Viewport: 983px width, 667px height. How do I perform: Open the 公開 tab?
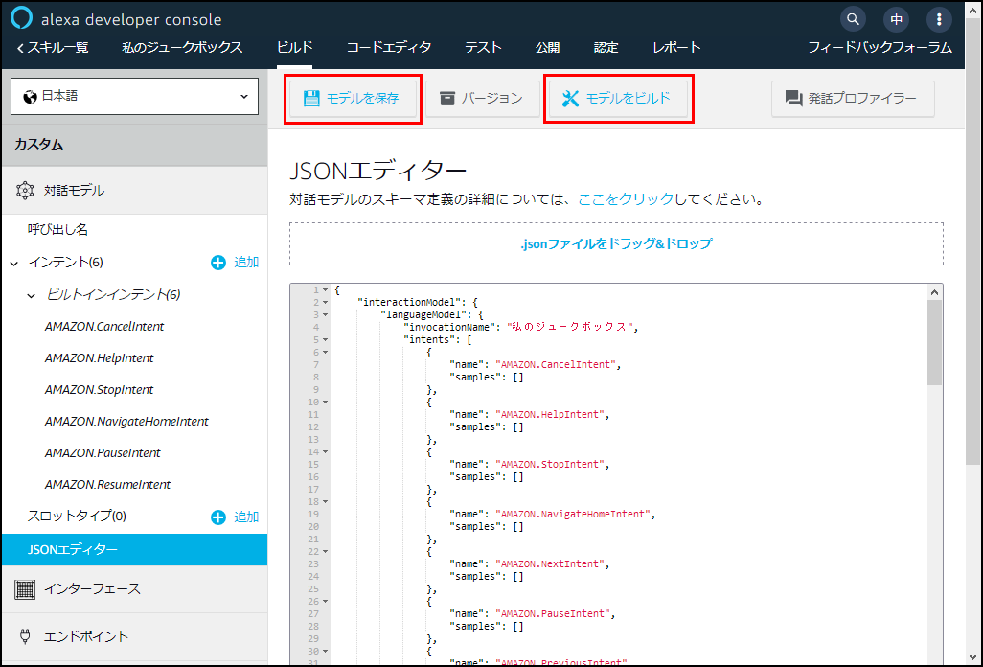[547, 48]
